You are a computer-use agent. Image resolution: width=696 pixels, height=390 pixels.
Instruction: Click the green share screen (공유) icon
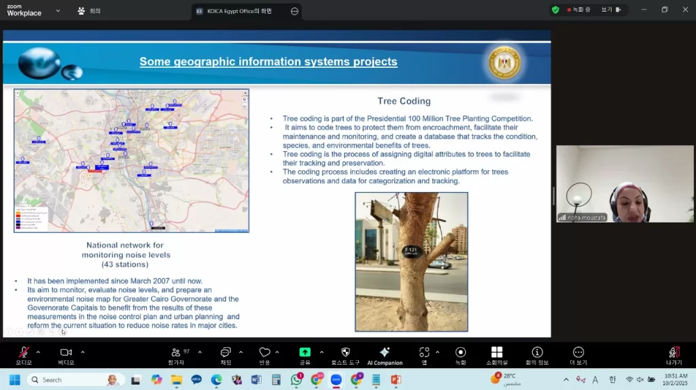305,353
